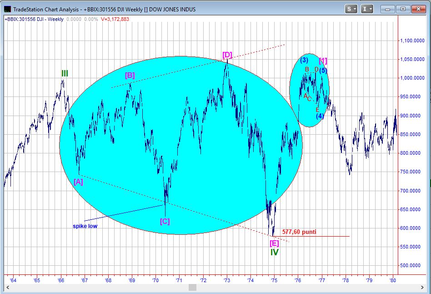Click the '70 year label on time axis

click(155, 280)
